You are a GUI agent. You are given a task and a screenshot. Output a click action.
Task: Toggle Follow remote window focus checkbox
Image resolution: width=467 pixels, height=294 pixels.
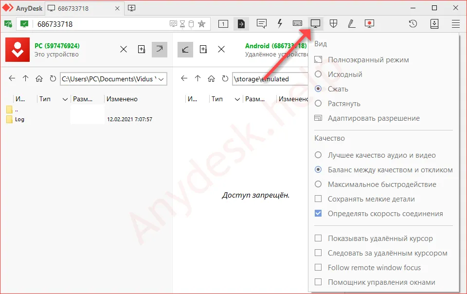click(x=318, y=267)
